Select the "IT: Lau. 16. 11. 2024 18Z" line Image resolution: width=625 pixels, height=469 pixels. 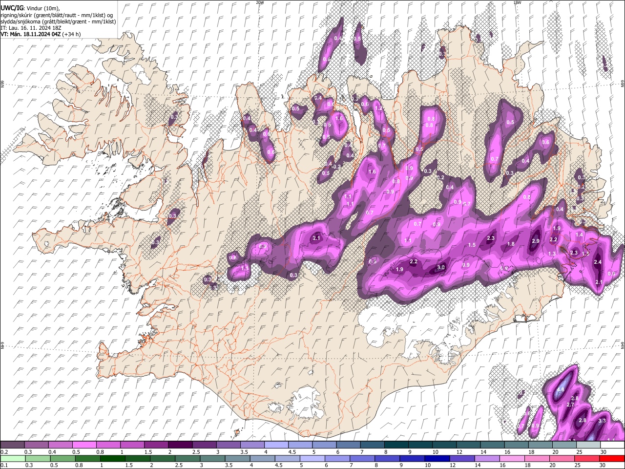coord(31,28)
